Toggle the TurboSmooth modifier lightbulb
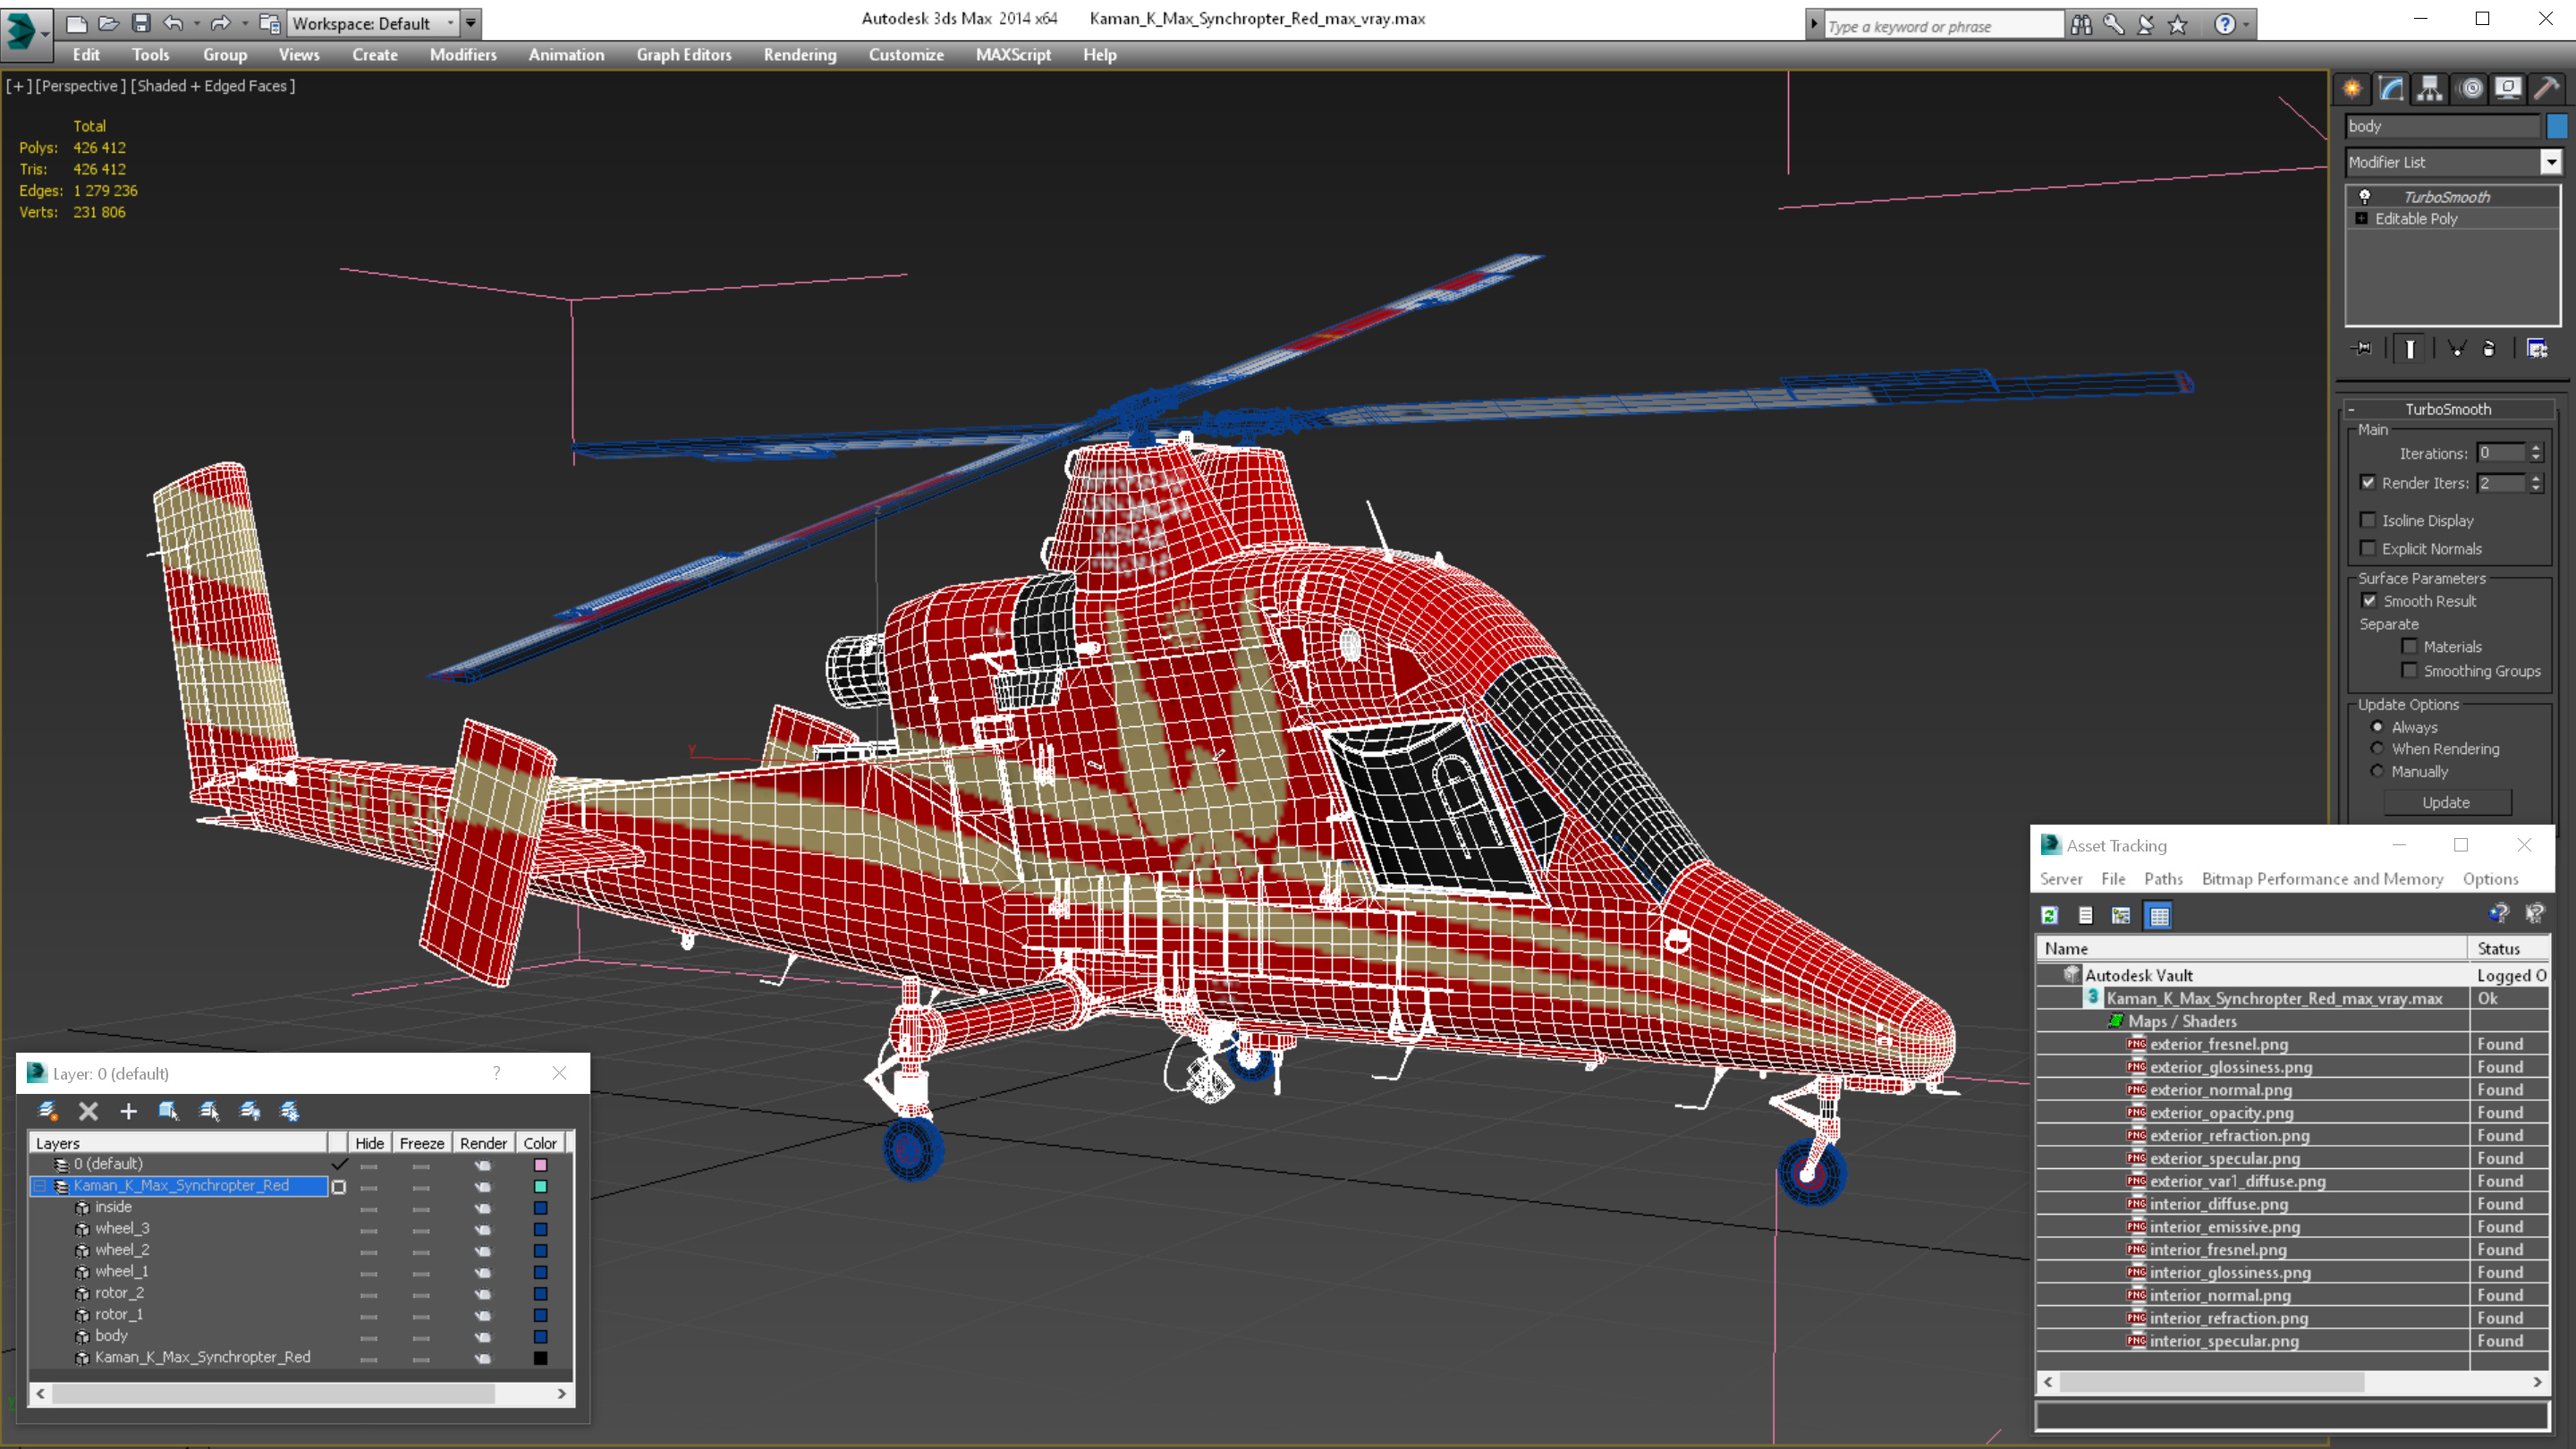This screenshot has height=1449, width=2576. tap(2365, 197)
